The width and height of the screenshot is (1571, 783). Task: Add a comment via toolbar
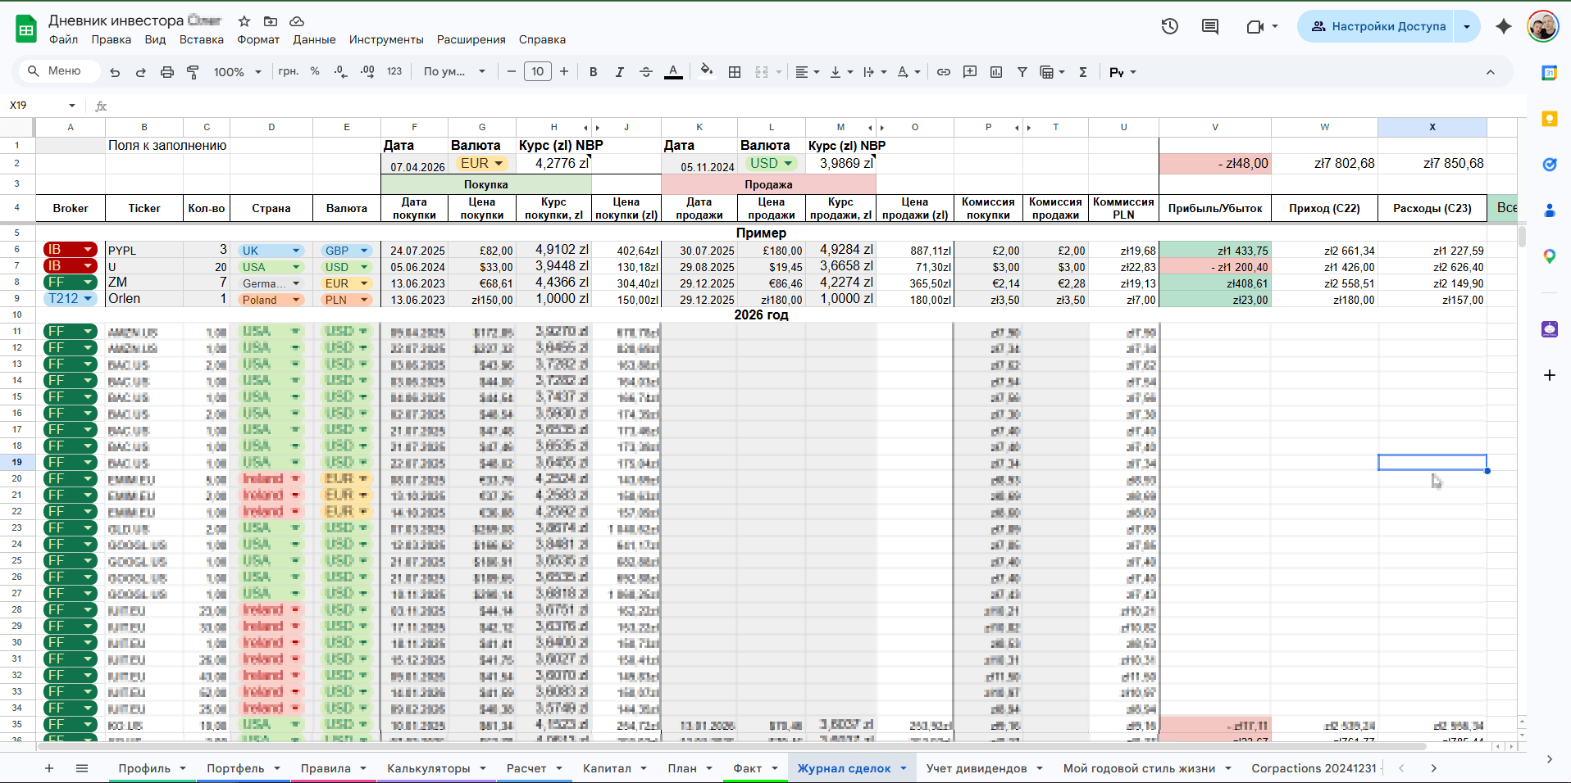point(970,72)
